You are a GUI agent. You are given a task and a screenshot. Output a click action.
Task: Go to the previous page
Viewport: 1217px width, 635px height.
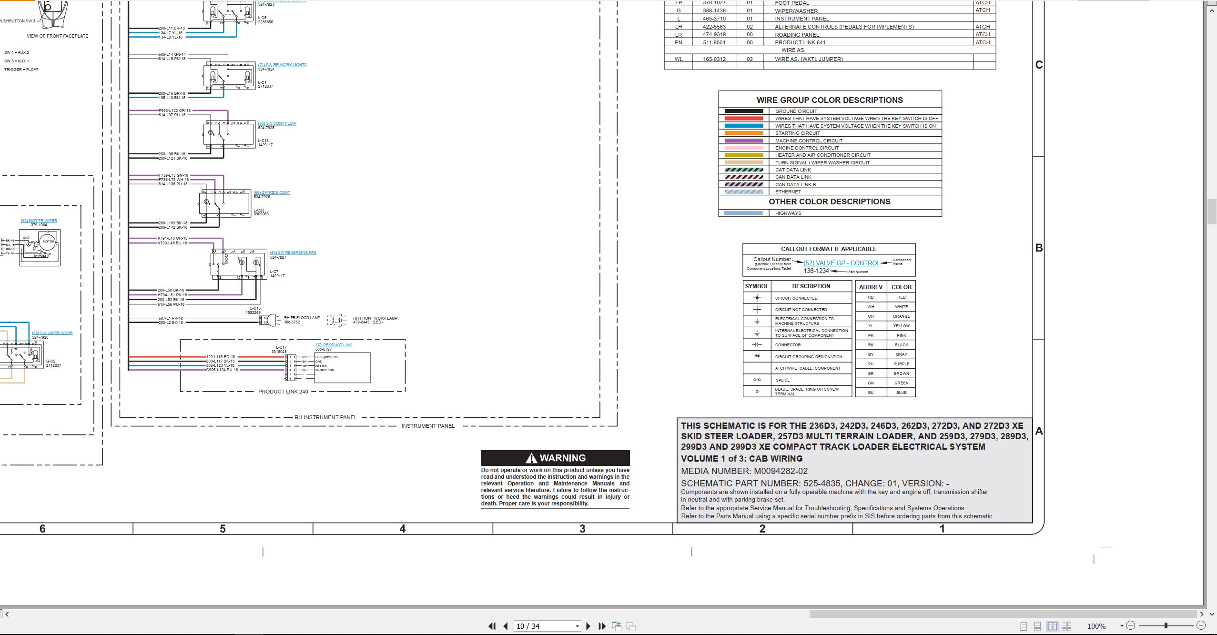506,626
